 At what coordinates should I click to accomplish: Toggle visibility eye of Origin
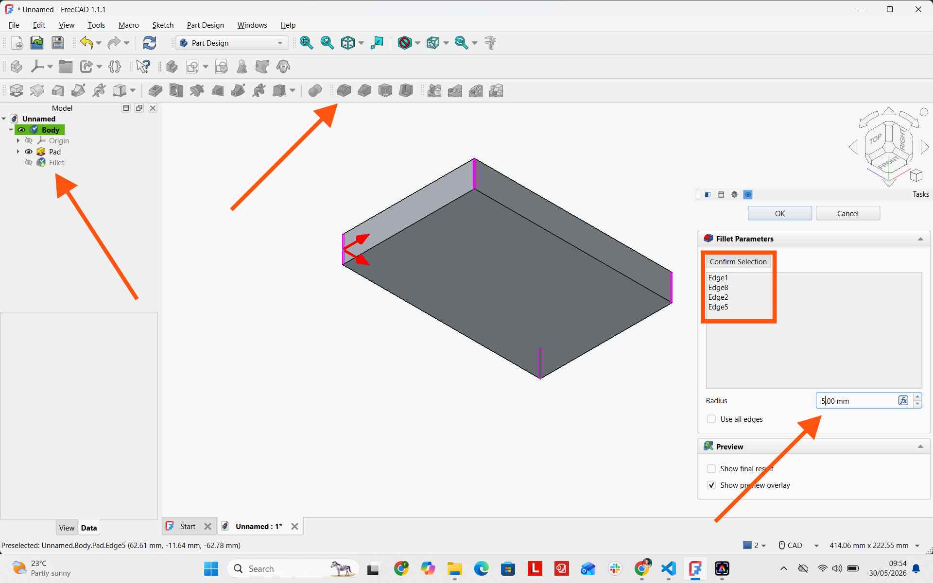coord(29,140)
